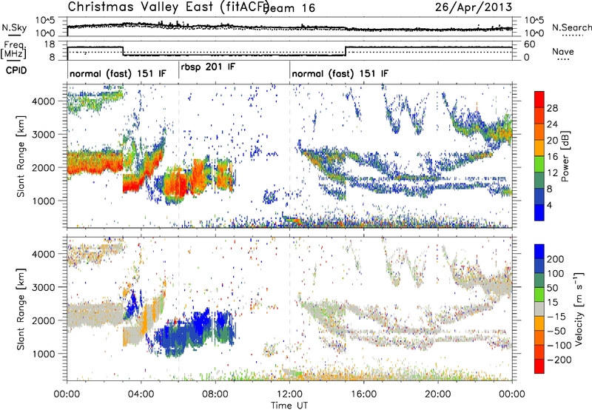
Task: Click the '16:00' time tick label
Action: (363, 394)
